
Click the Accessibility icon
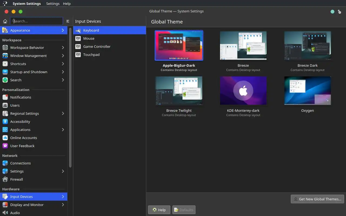pyautogui.click(x=5, y=122)
